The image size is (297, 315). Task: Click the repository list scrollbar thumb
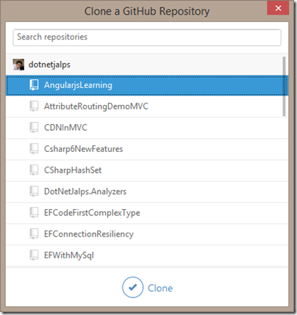click(x=284, y=87)
